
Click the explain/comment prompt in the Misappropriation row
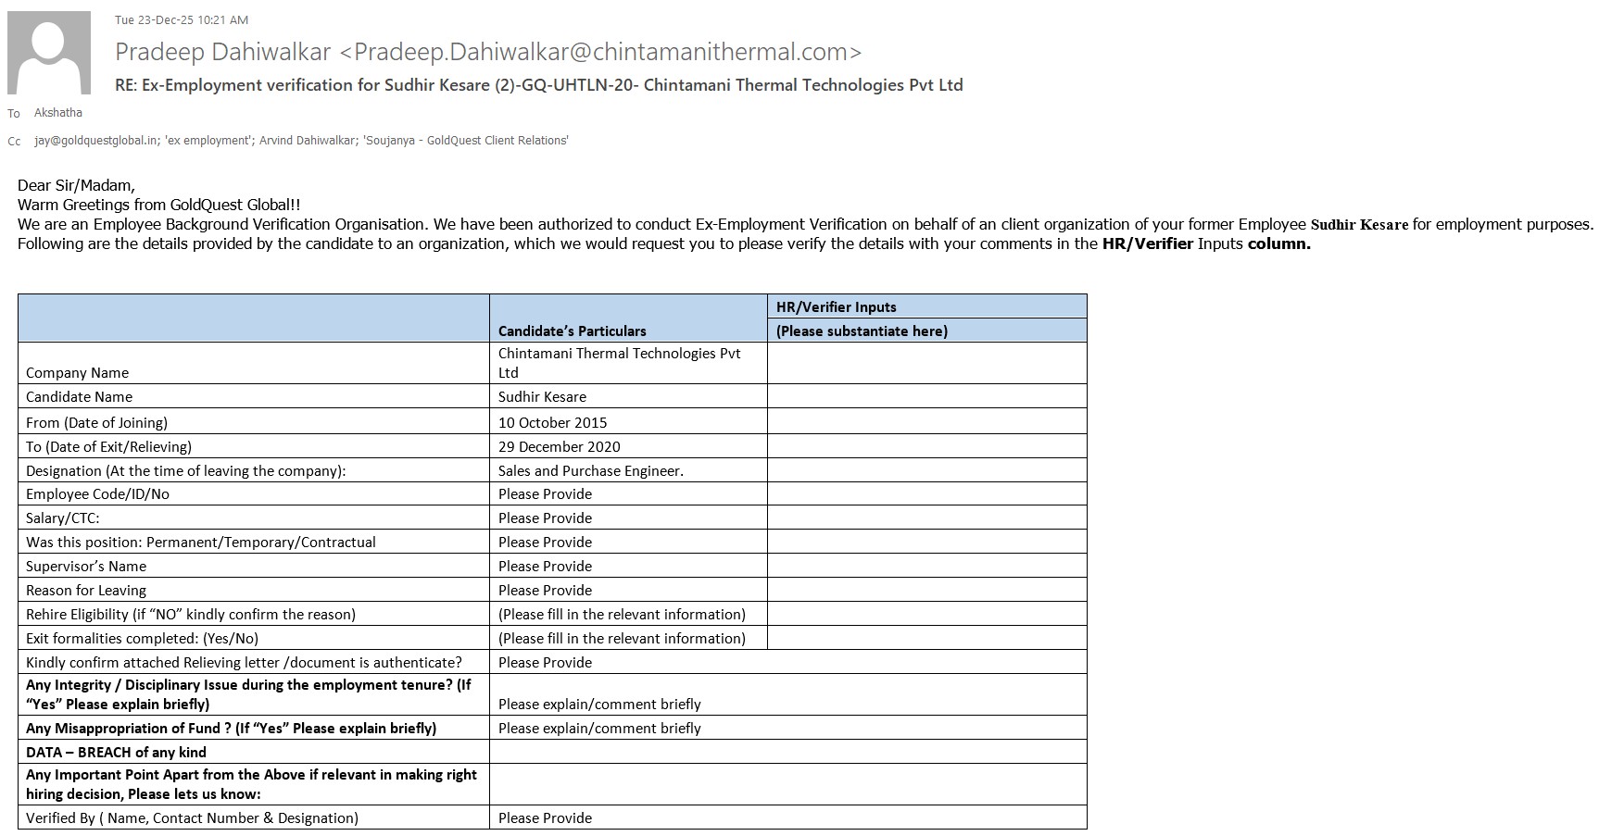coord(599,728)
